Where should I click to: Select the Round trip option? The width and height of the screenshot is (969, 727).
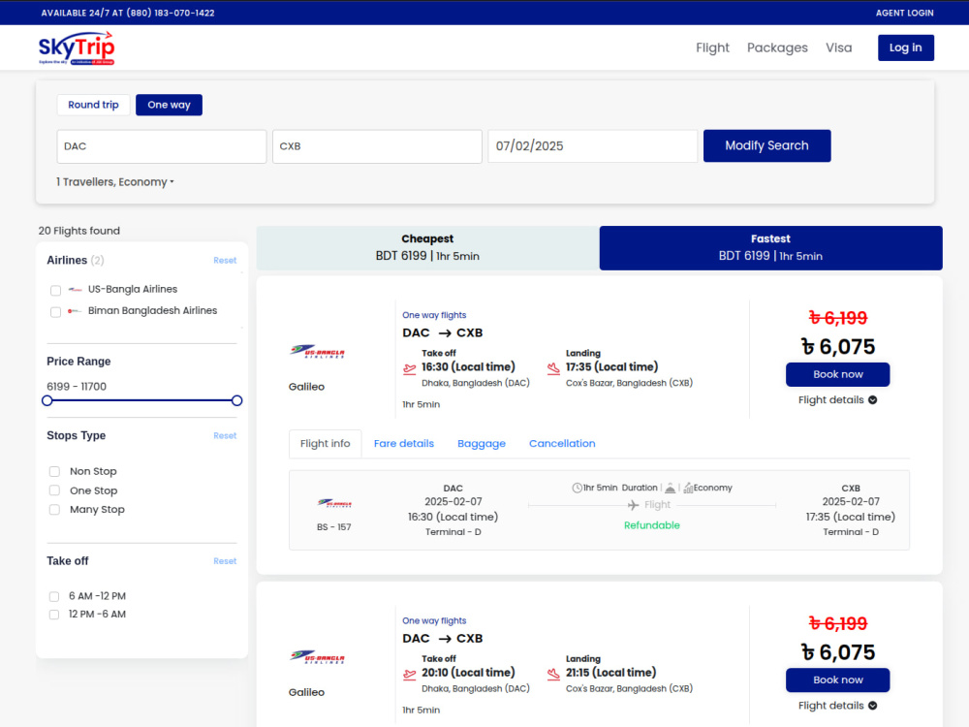[93, 105]
